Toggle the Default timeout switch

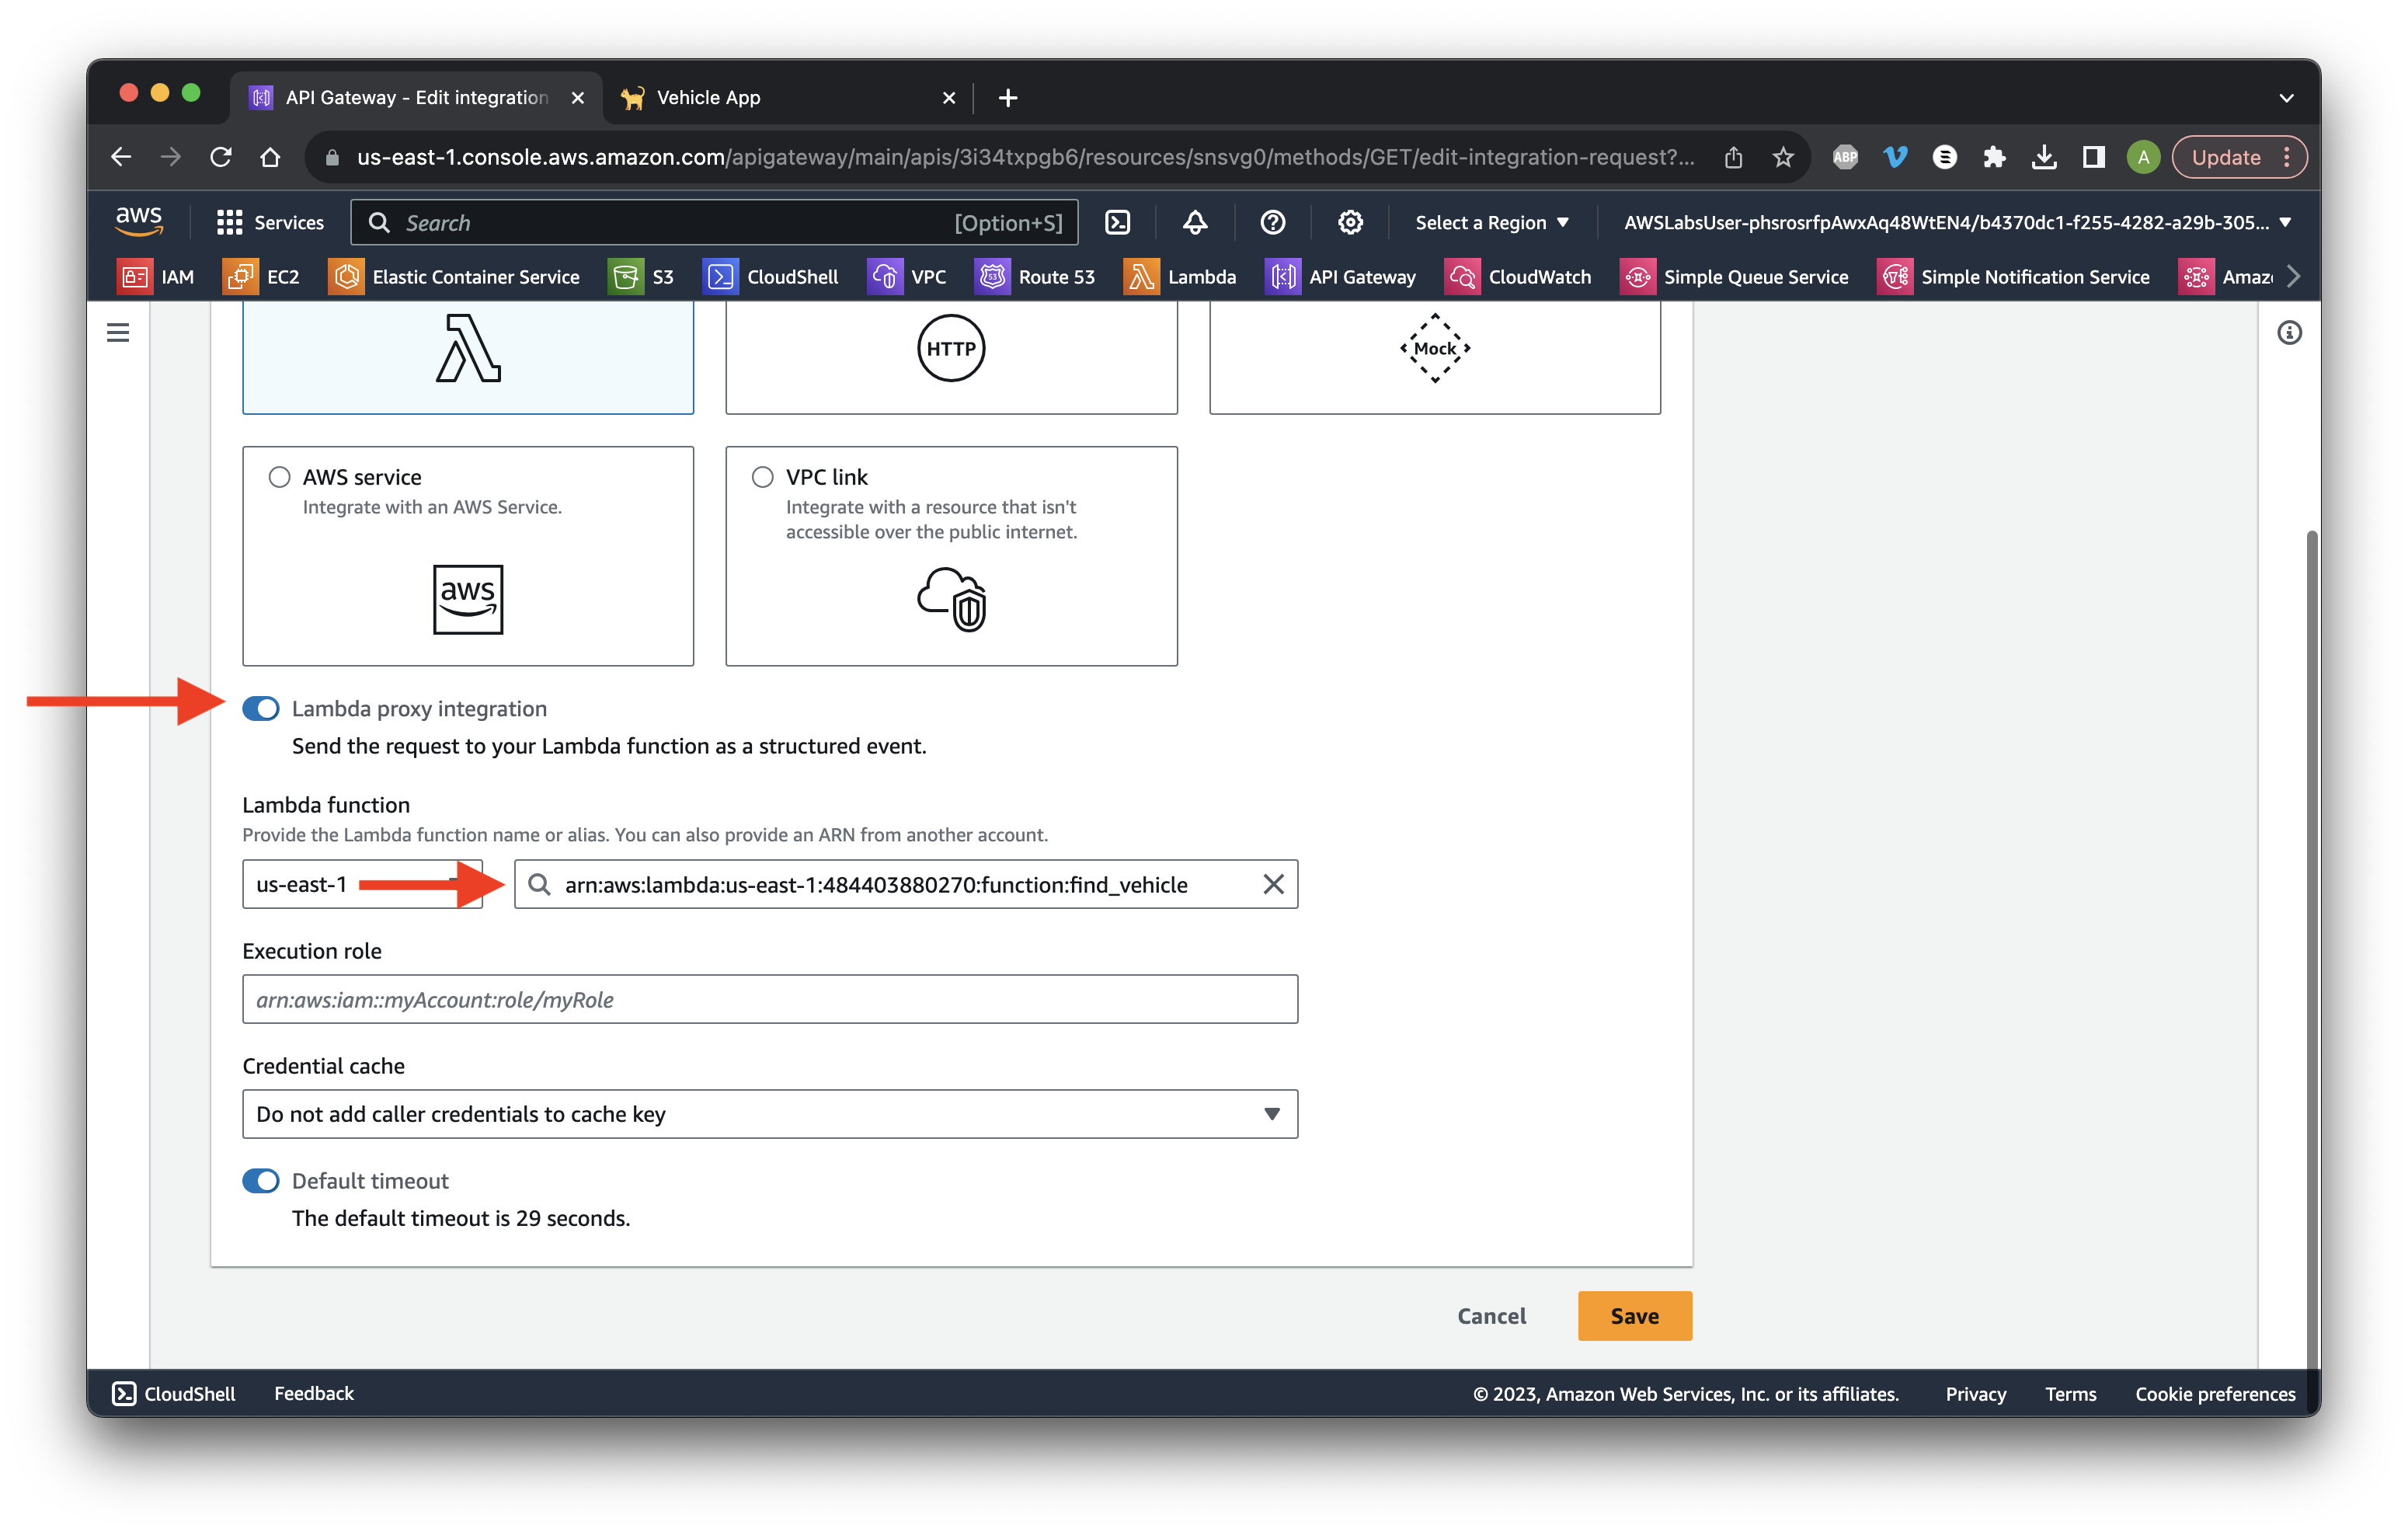pos(261,1181)
